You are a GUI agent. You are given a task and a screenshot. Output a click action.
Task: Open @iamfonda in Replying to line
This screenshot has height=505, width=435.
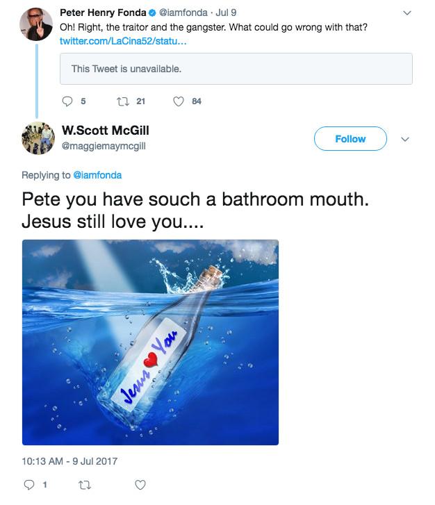(x=97, y=175)
